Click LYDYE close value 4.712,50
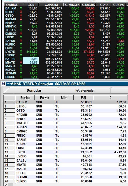Image resolution: width=128 pixels, height=186 pixels. [x=120, y=152]
